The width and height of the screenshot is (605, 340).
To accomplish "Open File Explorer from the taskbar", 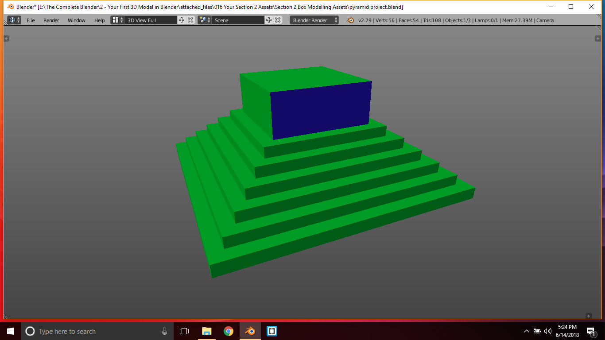I will pos(206,331).
